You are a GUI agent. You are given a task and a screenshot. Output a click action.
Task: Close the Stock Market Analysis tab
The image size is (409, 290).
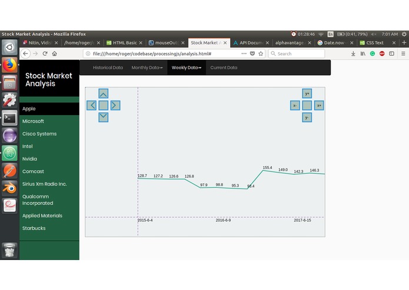click(x=225, y=43)
